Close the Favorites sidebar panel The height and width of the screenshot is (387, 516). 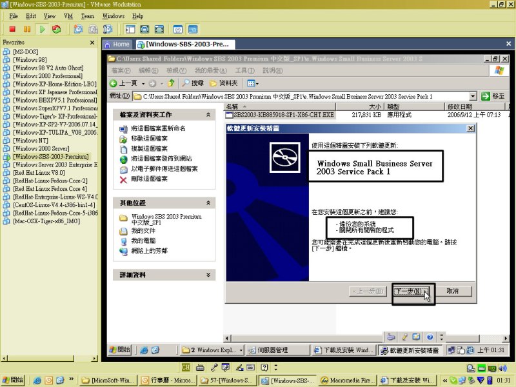[92, 43]
